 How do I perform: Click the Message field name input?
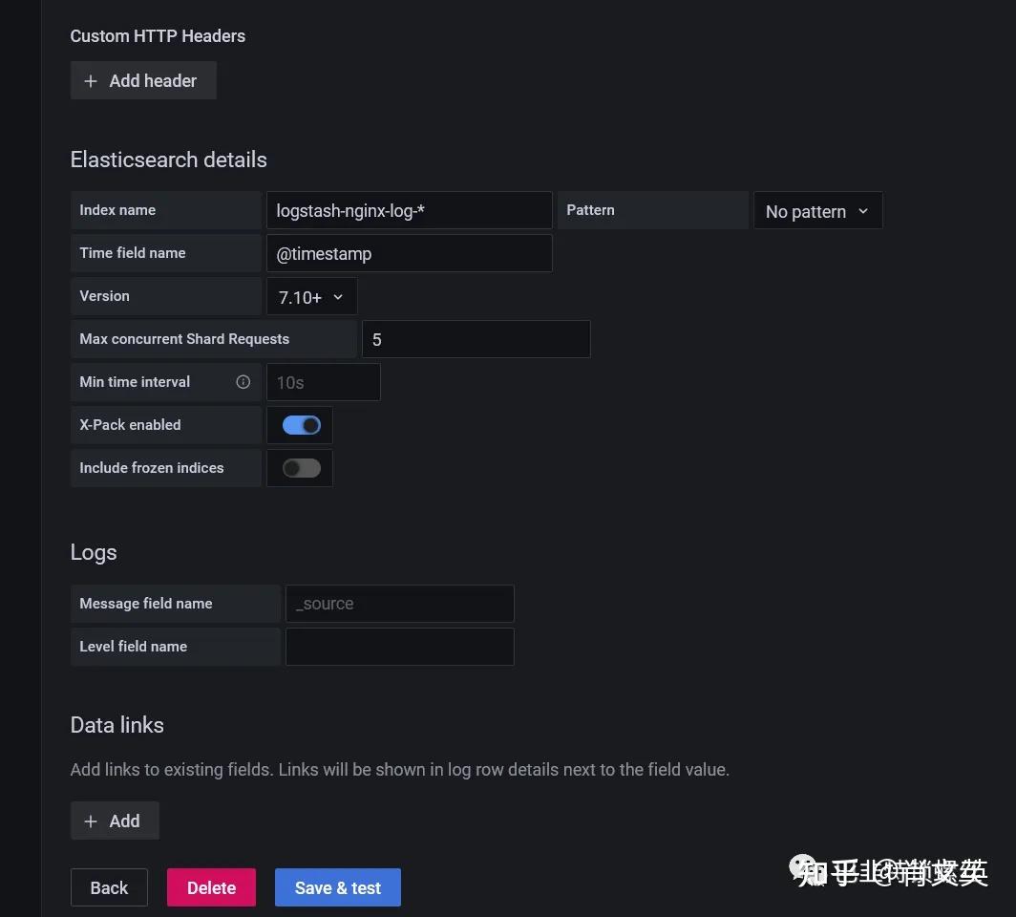click(399, 603)
